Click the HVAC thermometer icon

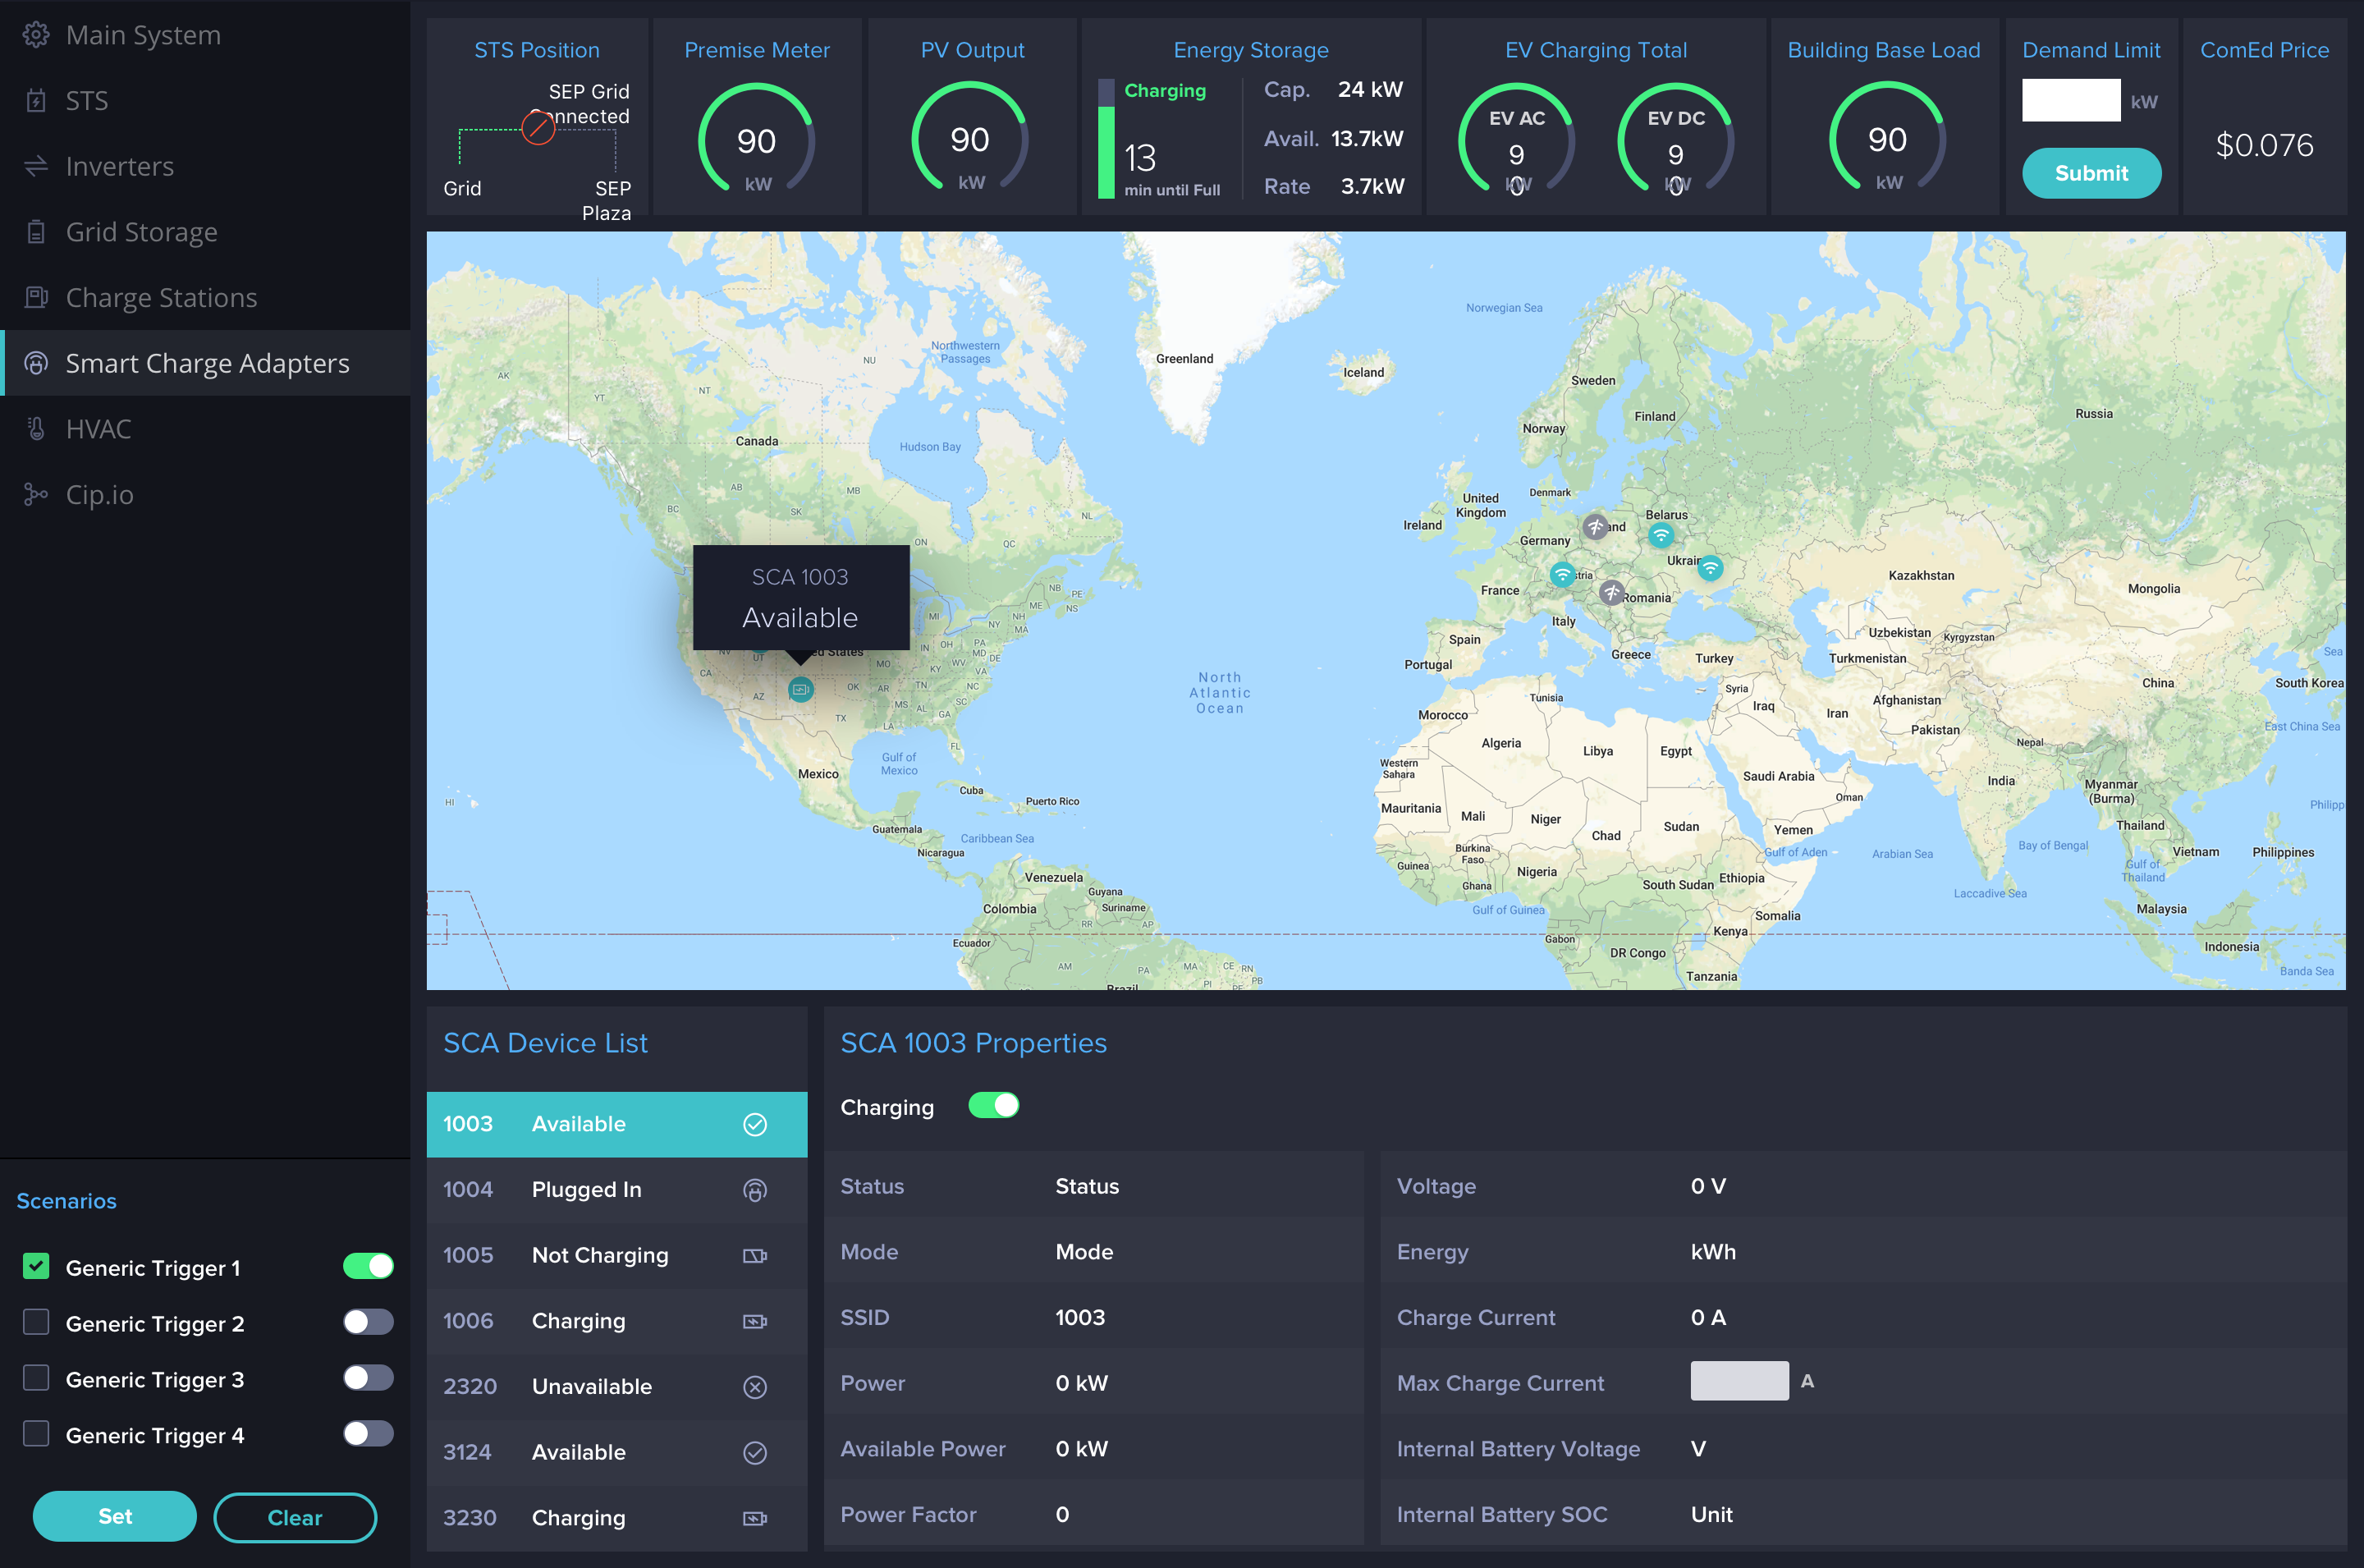pos(36,429)
